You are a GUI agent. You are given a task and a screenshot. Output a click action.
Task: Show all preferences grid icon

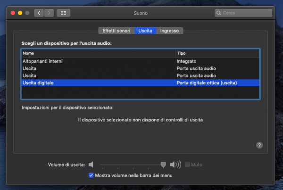click(x=63, y=13)
